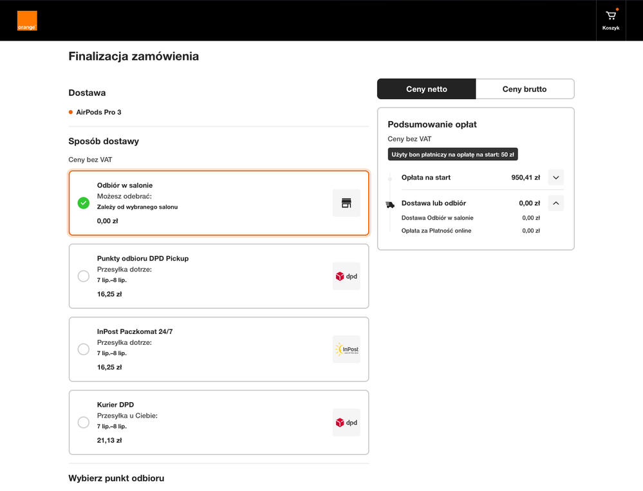Click the green checkmark for Odbiór w salonie
Screen dimensions: 643x491
[x=84, y=203]
